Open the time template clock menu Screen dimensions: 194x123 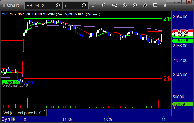[x=84, y=5]
